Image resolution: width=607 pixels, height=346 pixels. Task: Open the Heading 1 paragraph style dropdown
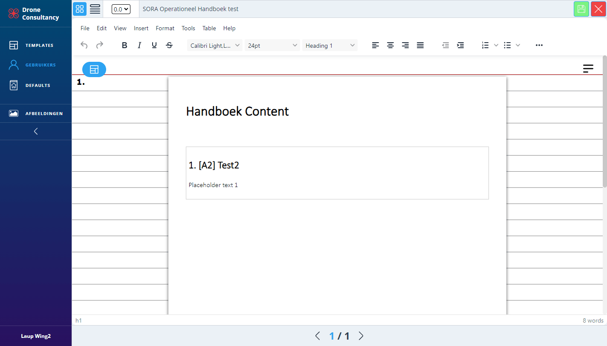pos(330,45)
